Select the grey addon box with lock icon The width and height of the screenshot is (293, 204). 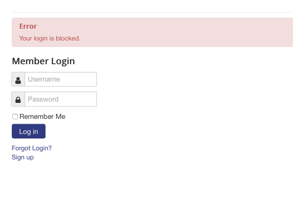[x=18, y=99]
